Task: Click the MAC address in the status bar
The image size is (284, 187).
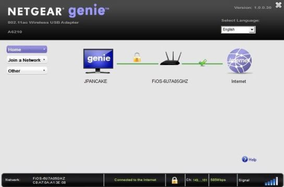Action: (x=49, y=182)
